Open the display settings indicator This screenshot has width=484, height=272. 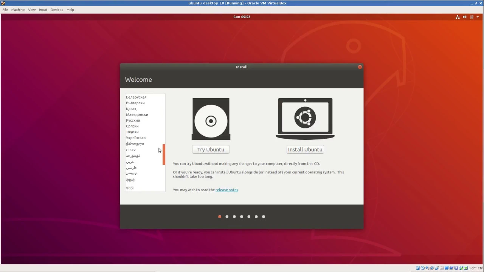point(446,268)
